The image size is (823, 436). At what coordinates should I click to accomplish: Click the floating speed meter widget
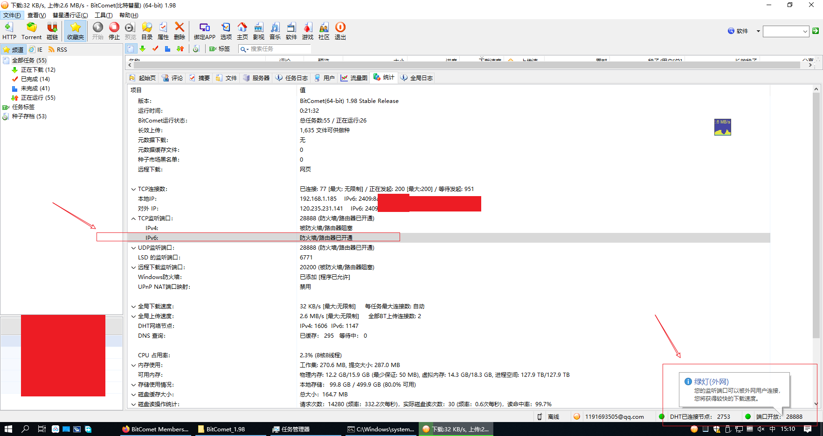coord(722,127)
